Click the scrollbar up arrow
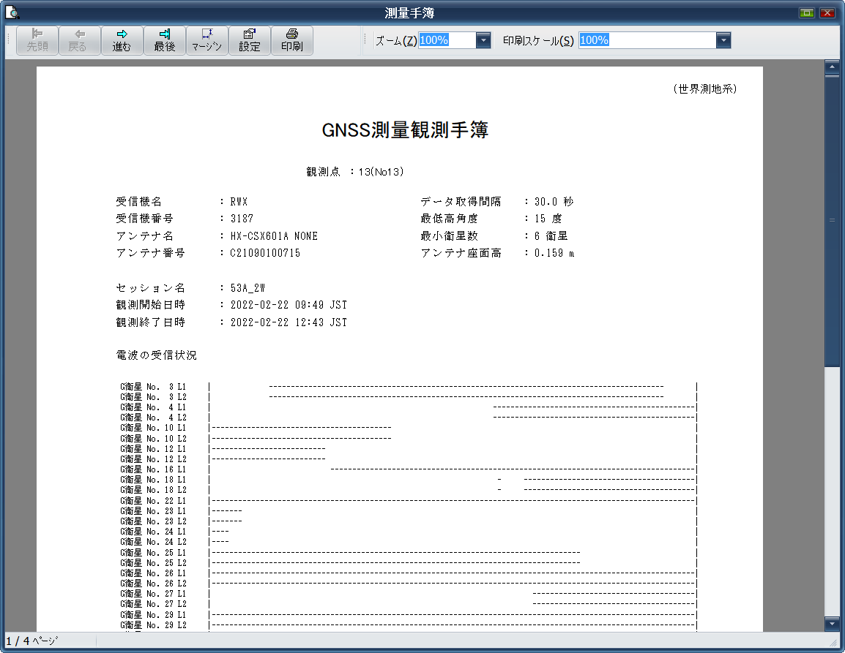This screenshot has width=845, height=653. coord(832,67)
